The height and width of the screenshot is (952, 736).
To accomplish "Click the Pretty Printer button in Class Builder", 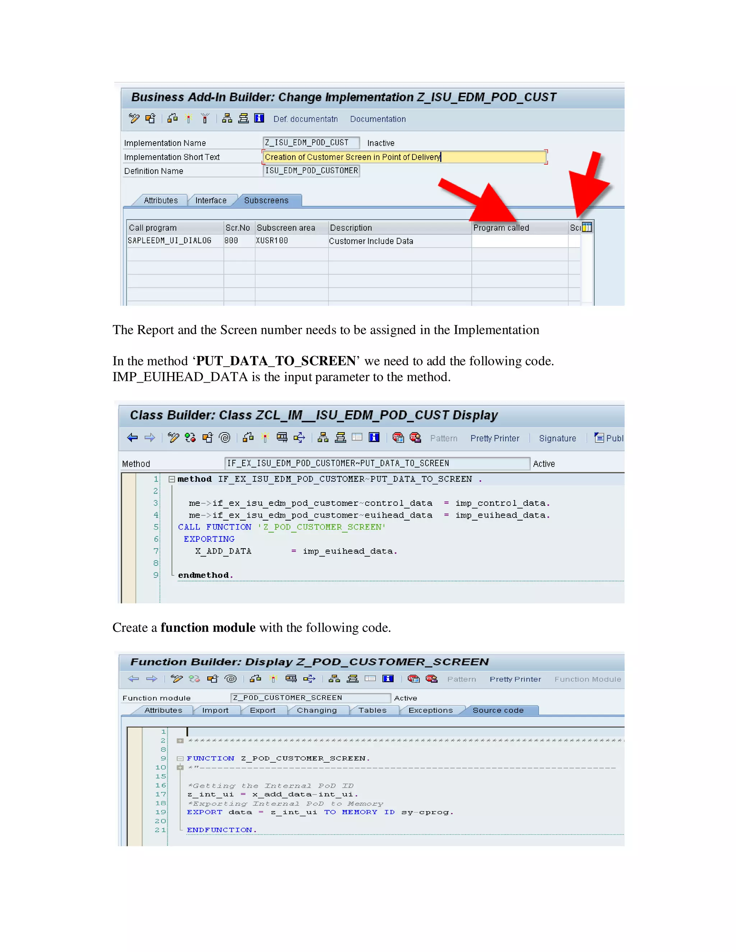I will point(494,439).
